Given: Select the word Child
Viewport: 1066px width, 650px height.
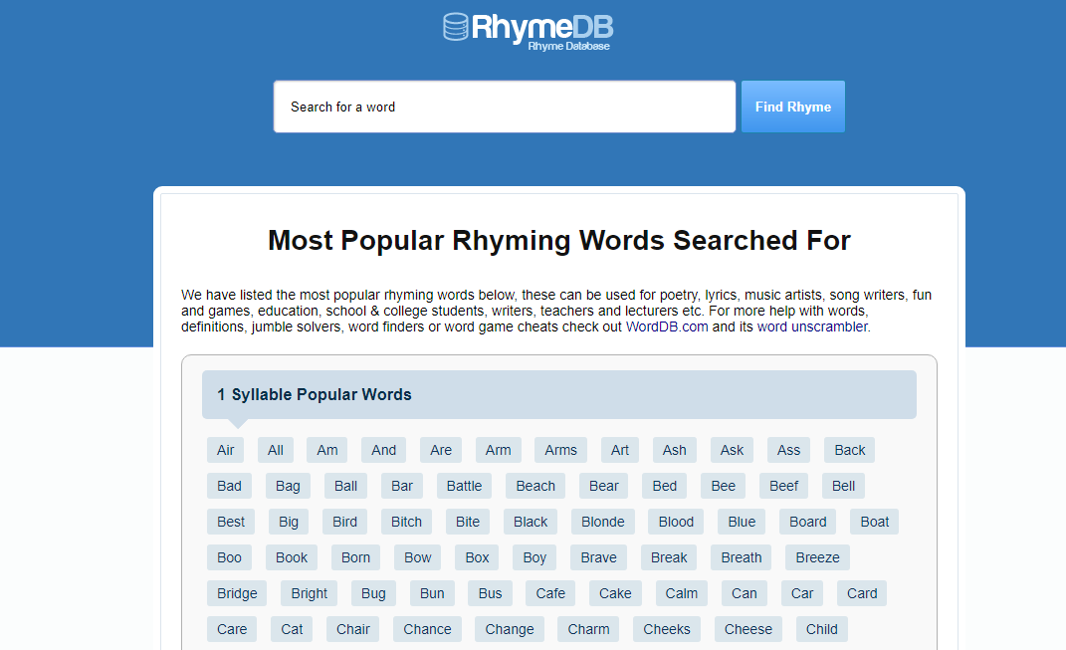Looking at the screenshot, I should pos(822,630).
